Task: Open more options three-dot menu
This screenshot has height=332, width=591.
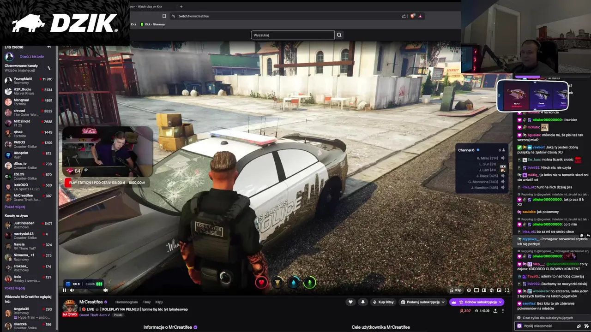Action: (503, 311)
